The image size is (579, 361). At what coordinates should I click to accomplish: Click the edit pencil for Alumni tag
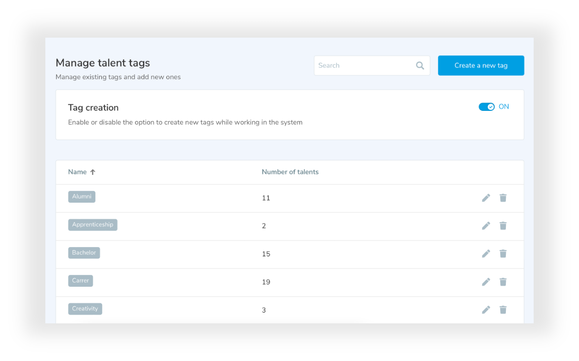point(486,198)
